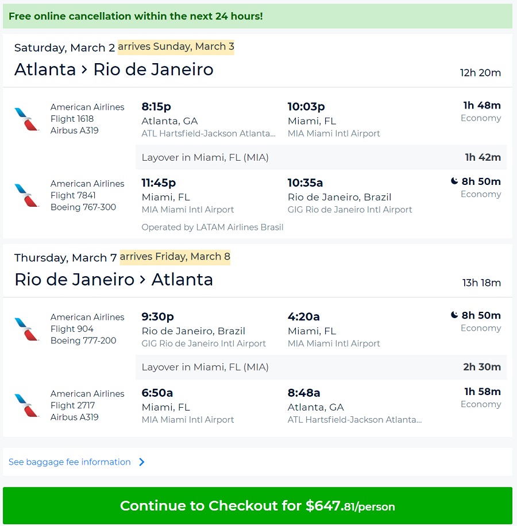Click 8:15p Atlanta departure time

(156, 107)
